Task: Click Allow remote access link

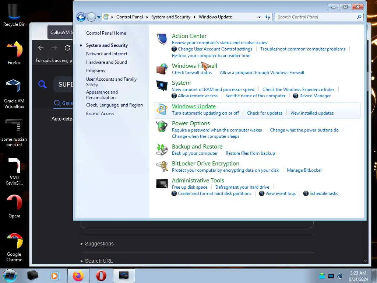Action: click(x=198, y=96)
